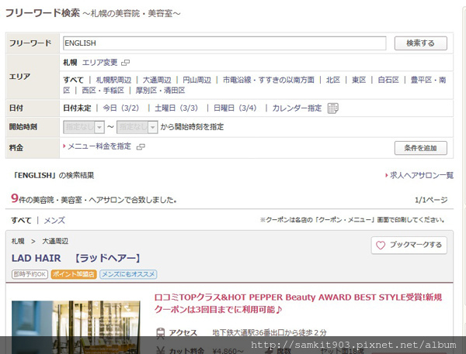This screenshot has height=354, width=466.
Task: Click the ENGLISH freeword search field
Action: coord(224,43)
